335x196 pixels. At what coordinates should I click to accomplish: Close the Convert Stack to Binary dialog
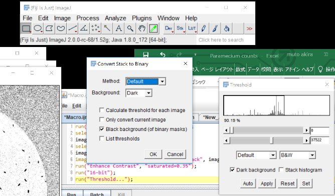[186, 63]
